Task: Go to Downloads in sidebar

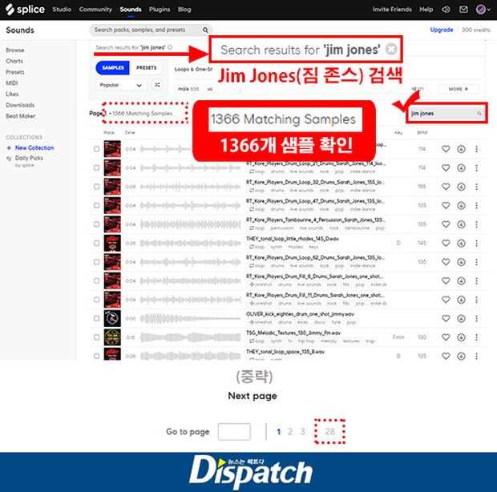Action: pos(20,105)
